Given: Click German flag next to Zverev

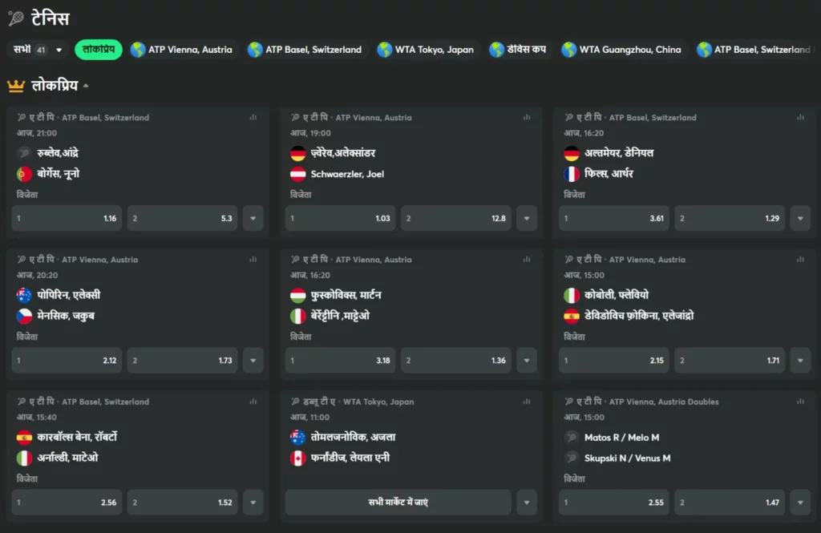Looking at the screenshot, I should click(298, 153).
